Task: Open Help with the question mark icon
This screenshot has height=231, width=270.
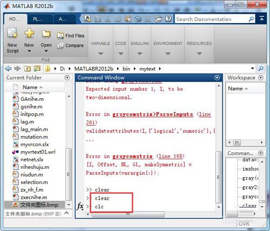Action: point(168,18)
